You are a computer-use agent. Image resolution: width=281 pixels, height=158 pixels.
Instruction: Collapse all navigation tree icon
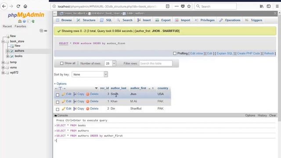[41, 31]
